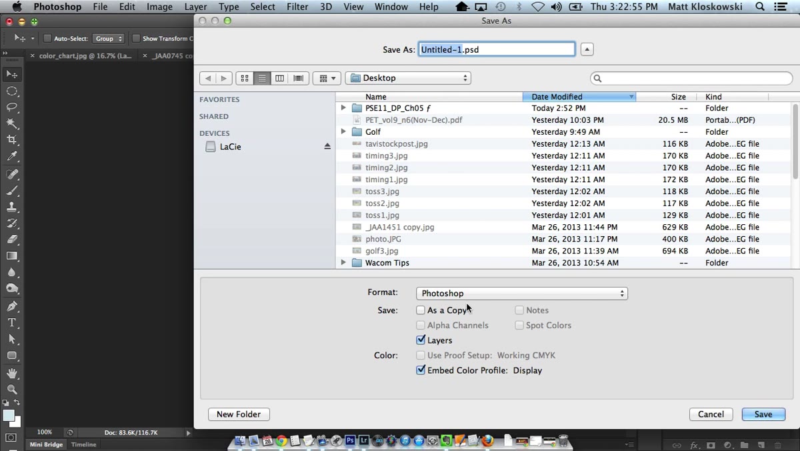Select the Crop tool

pos(12,139)
